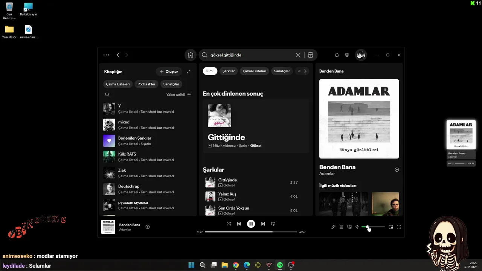This screenshot has width=482, height=271.
Task: Open the русская музыка playlist
Action: tap(148, 205)
